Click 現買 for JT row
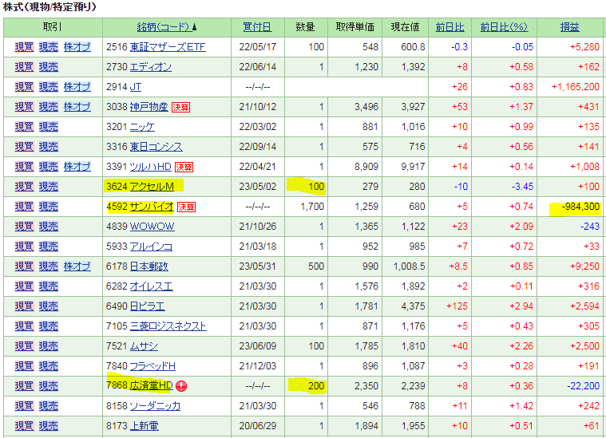This screenshot has height=438, width=606. pos(24,87)
